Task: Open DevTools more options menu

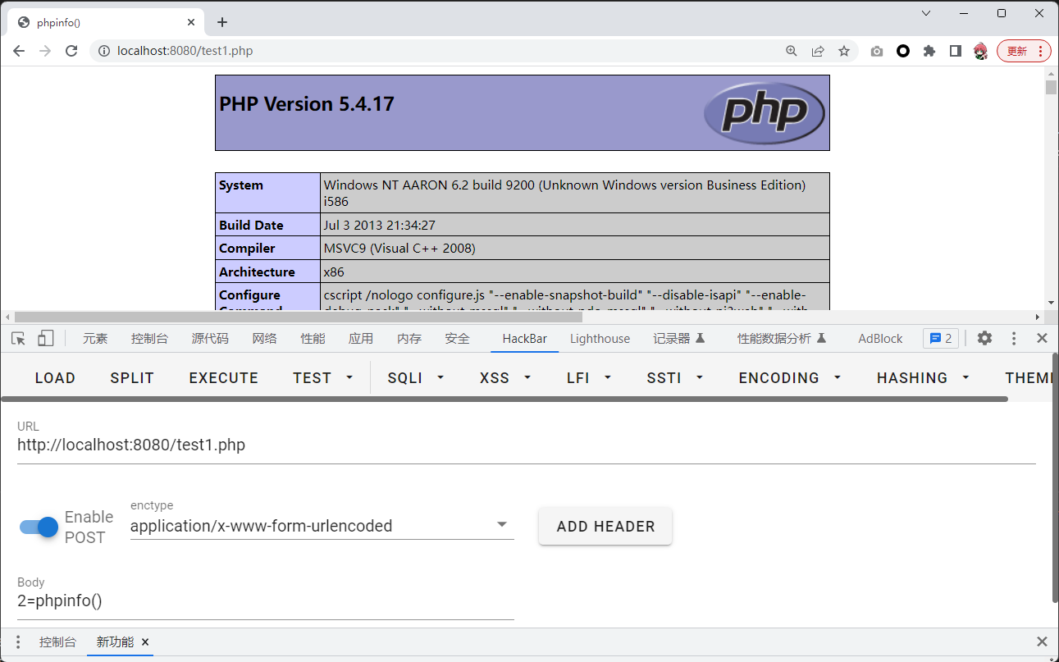Action: tap(1014, 339)
